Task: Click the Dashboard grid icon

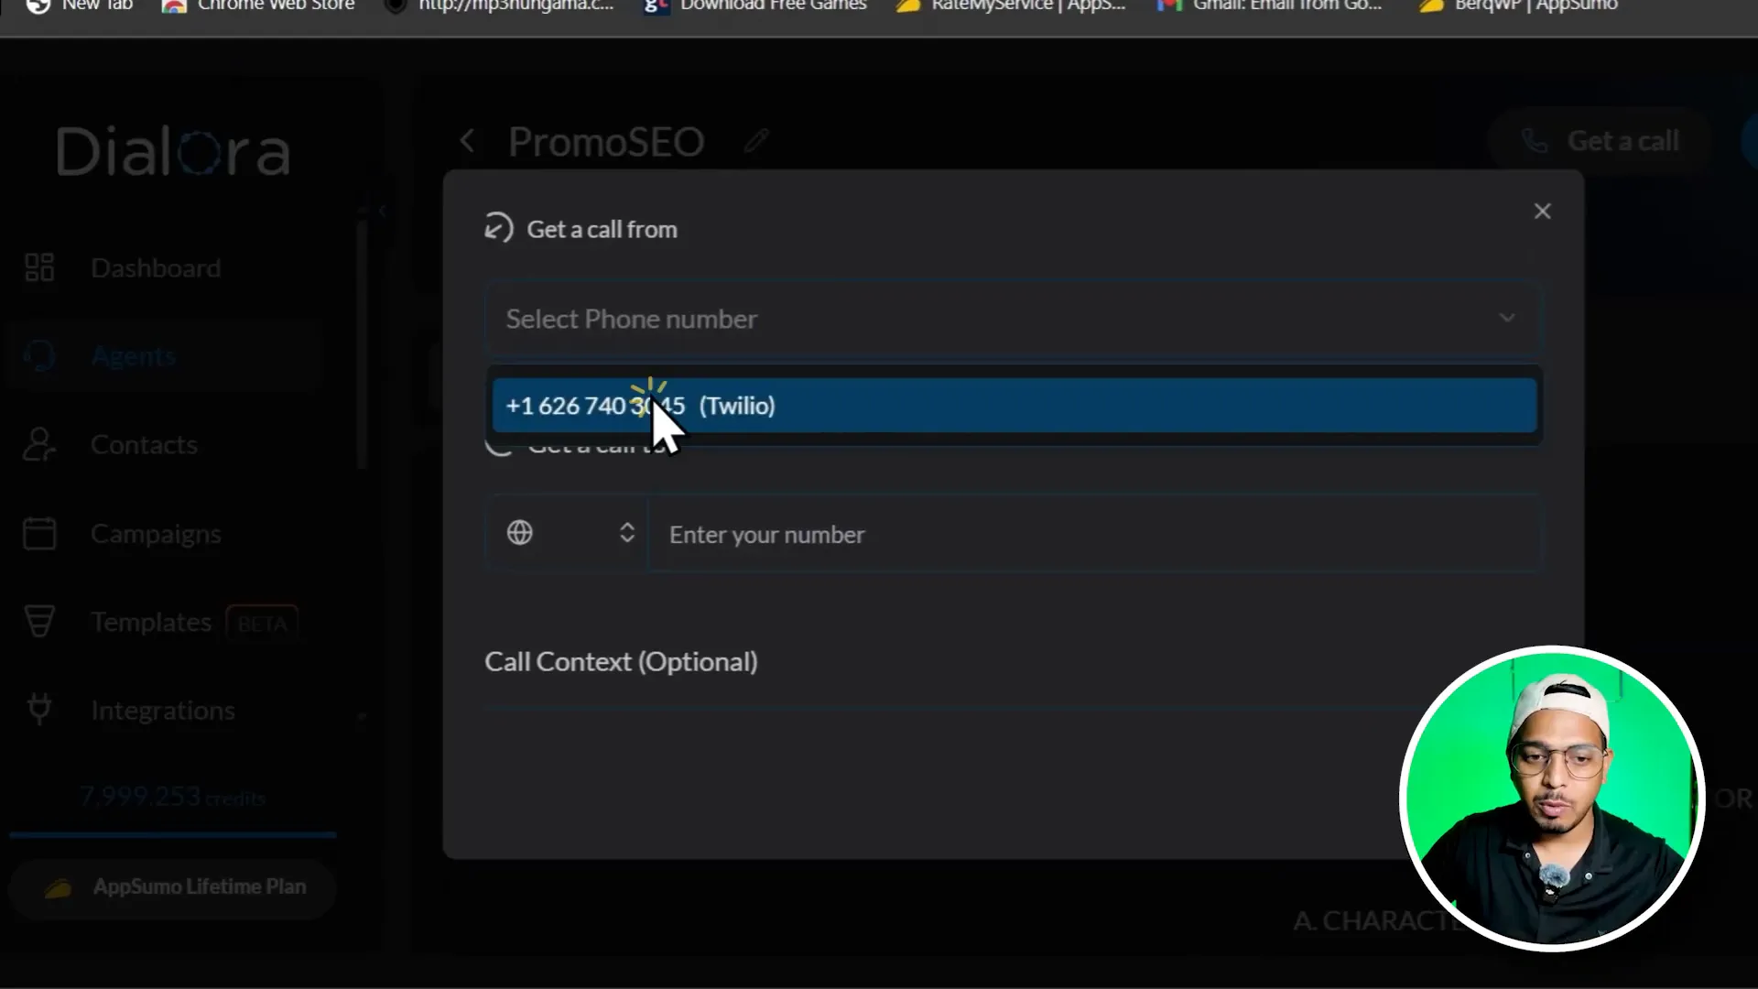Action: coord(39,267)
